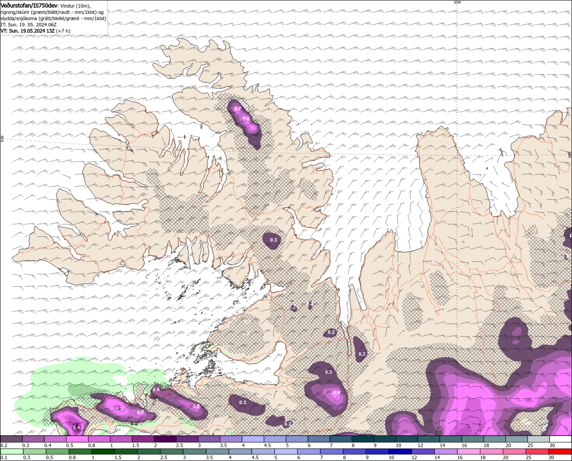
Task: Click the 20W longitude label
Action: coord(457,2)
